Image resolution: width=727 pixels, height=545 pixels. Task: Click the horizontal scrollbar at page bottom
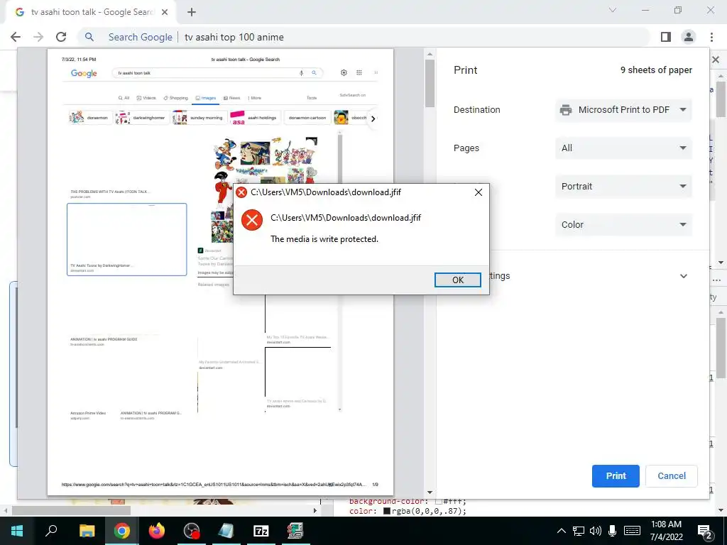[x=72, y=511]
